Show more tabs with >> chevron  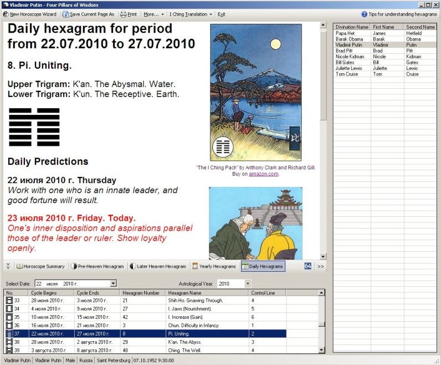coord(321,266)
